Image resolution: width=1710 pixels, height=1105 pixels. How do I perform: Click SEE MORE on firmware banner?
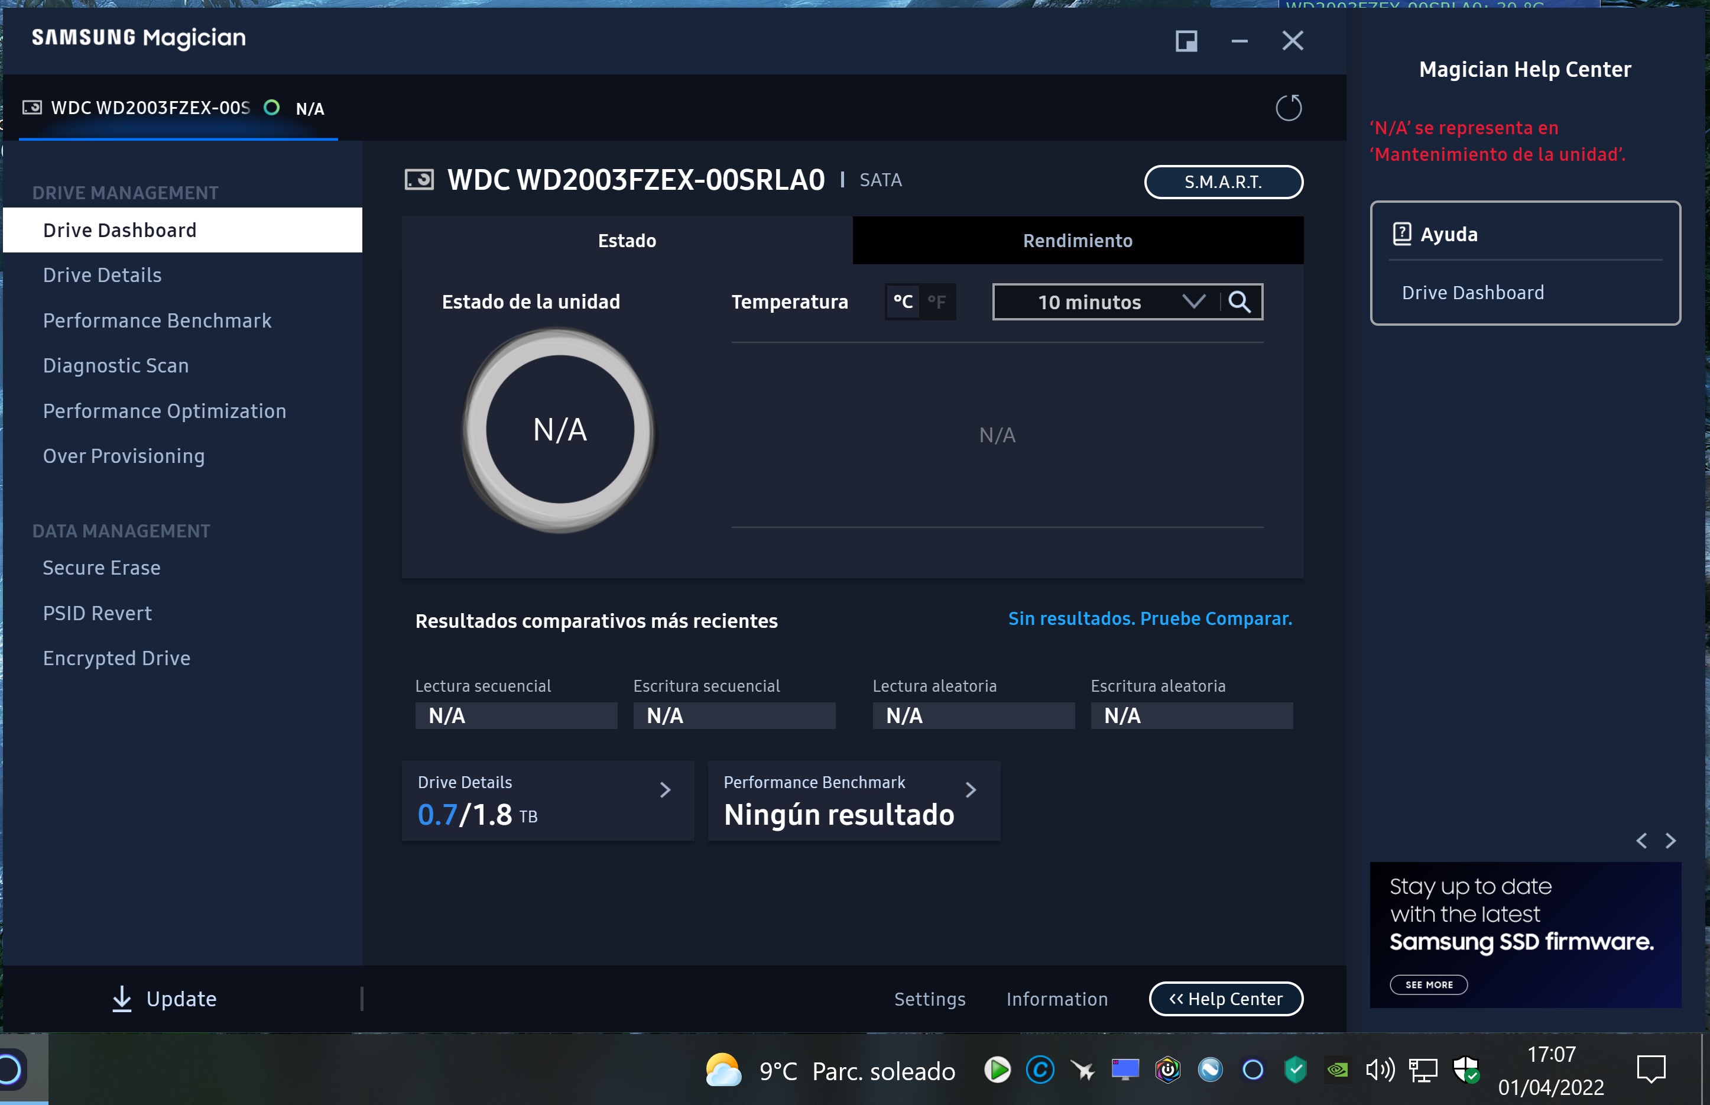click(1428, 984)
